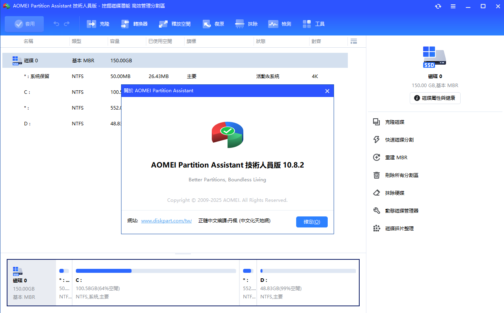Image resolution: width=504 pixels, height=313 pixels.
Task: Click the column settings list icon
Action: [353, 41]
